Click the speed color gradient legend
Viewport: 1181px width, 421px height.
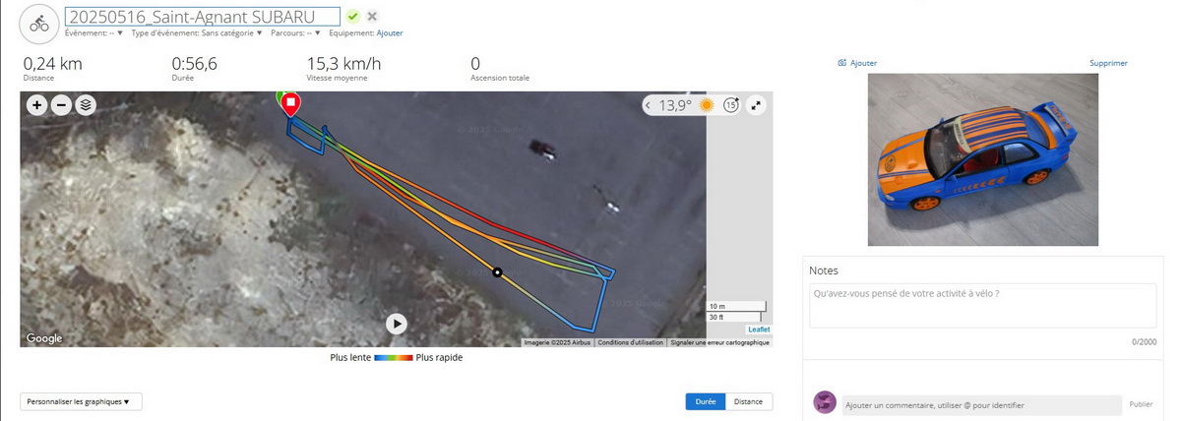pyautogui.click(x=394, y=358)
